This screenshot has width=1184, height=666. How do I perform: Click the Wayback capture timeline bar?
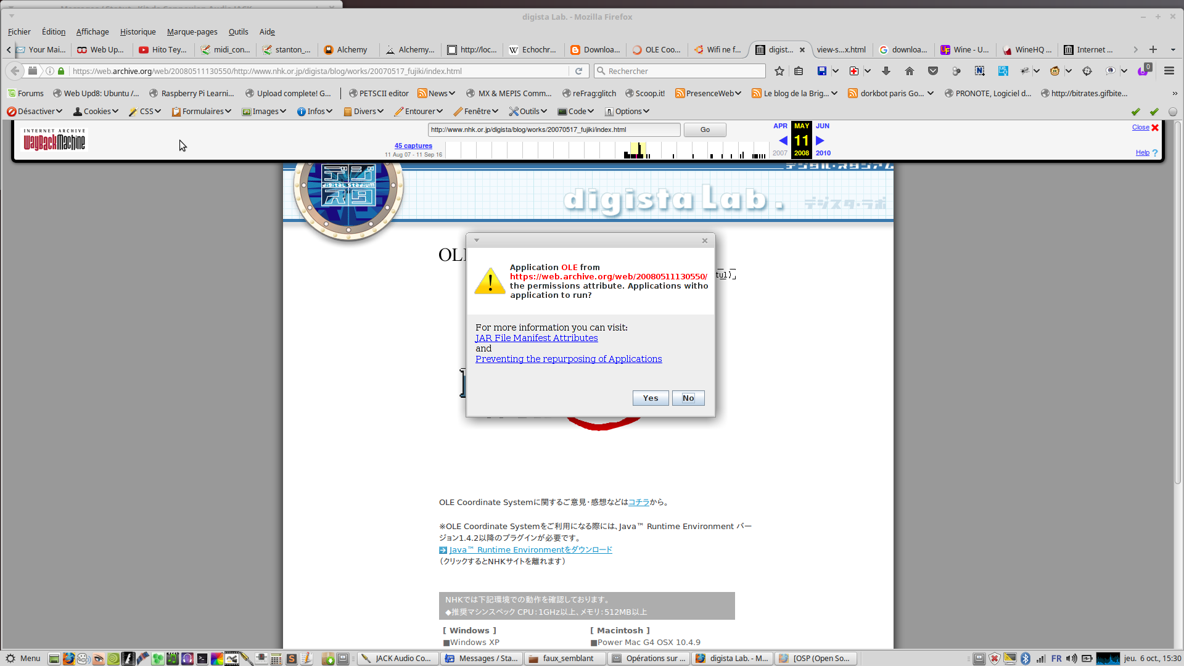[x=637, y=151]
